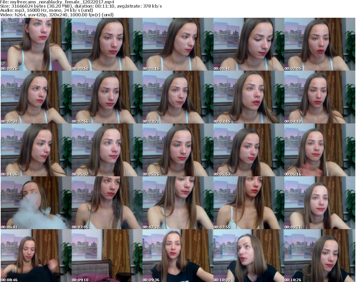Open the frame at 00:02:56
Screen dimensions: 356x282
(107, 97)
